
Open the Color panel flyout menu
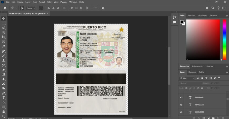tap(227, 16)
